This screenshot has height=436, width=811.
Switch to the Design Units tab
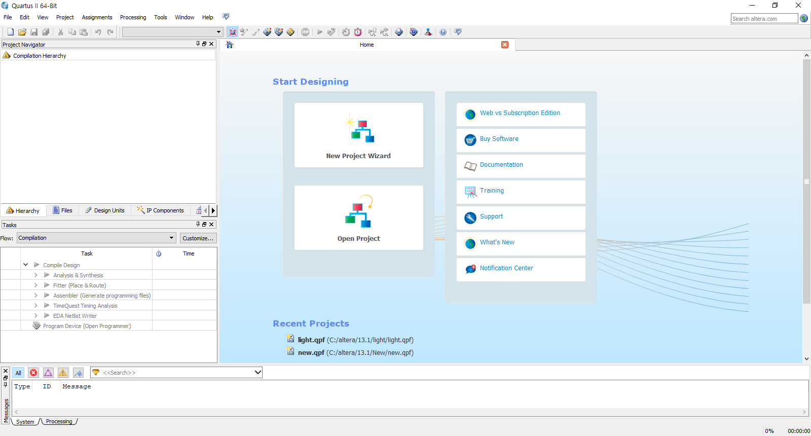pyautogui.click(x=105, y=210)
